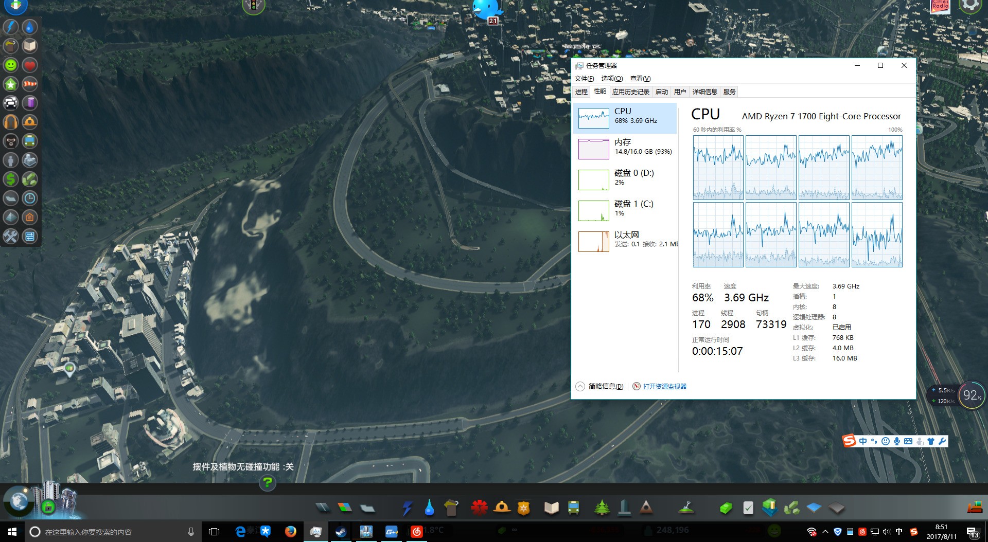Select the zoning tool in bottom toolbar
Screen dimensions: 988x542
(345, 508)
